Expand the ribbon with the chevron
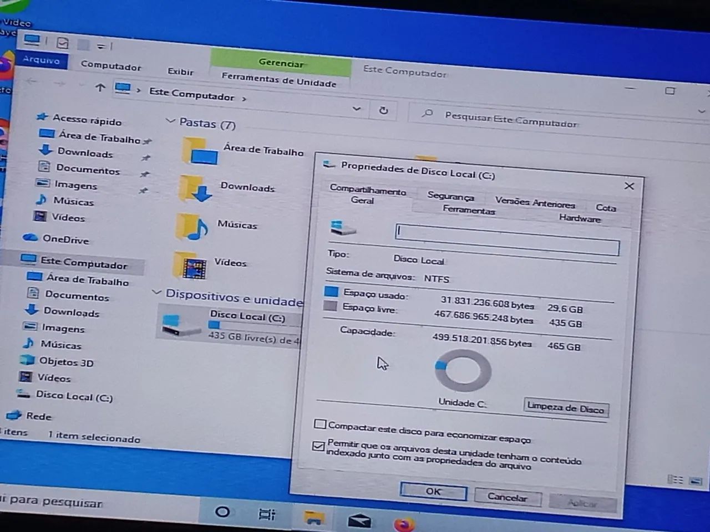Viewport: 710px width, 532px height. [702, 112]
